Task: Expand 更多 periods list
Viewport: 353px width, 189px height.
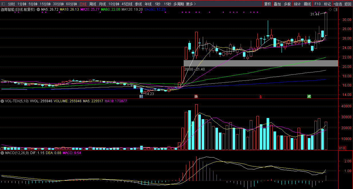Action: [191, 4]
